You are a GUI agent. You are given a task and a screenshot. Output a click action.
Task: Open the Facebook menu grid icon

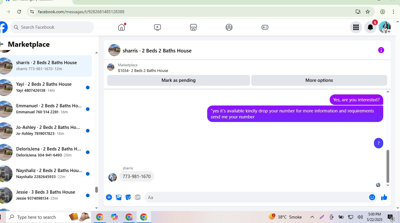coord(356,27)
